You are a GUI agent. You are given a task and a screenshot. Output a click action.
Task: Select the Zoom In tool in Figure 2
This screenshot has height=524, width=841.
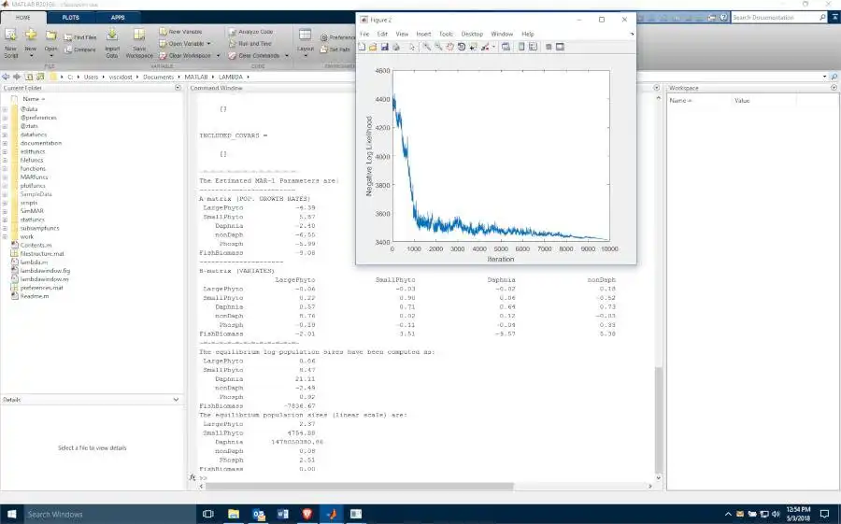pos(427,48)
